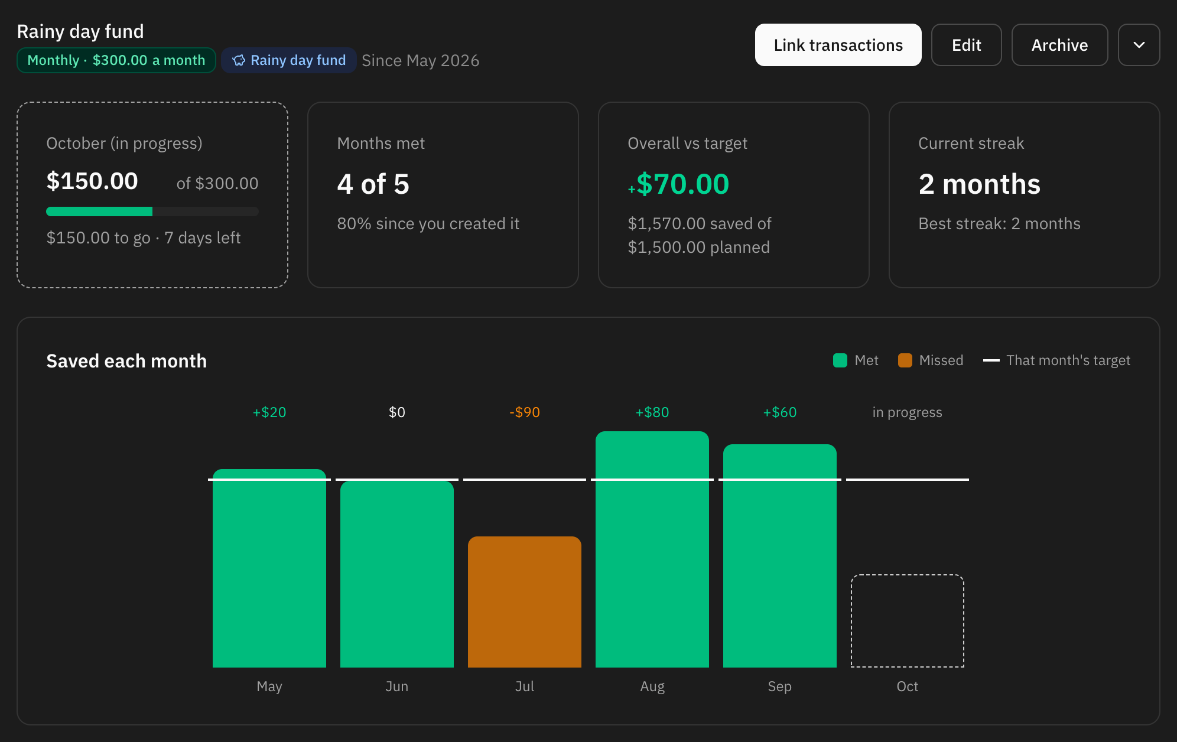1177x742 pixels.
Task: Click the piggy bank icon in fund tag
Action: point(239,60)
